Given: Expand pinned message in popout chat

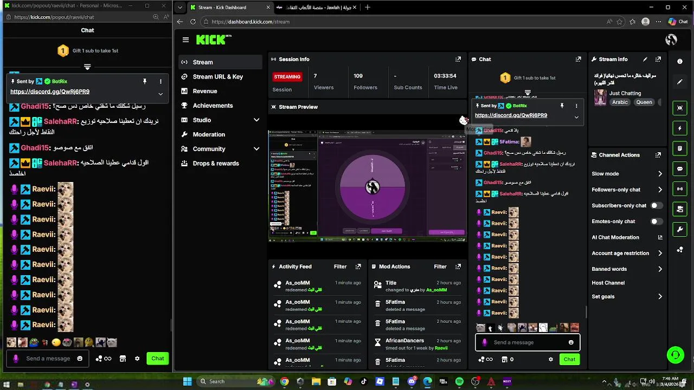Looking at the screenshot, I should coord(160,94).
